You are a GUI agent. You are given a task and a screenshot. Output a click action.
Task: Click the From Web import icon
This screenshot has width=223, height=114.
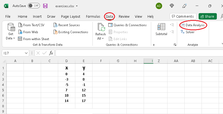tap(20, 32)
